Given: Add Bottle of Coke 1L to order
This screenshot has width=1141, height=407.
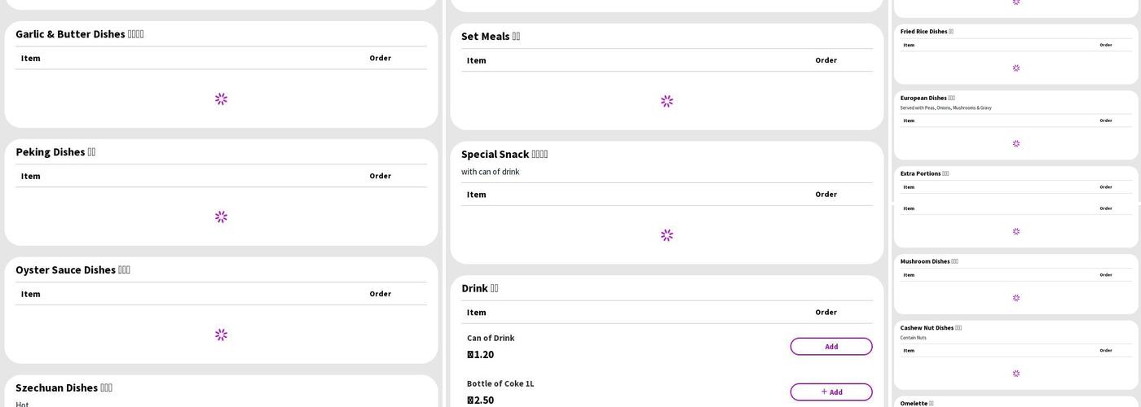Looking at the screenshot, I should (x=830, y=392).
